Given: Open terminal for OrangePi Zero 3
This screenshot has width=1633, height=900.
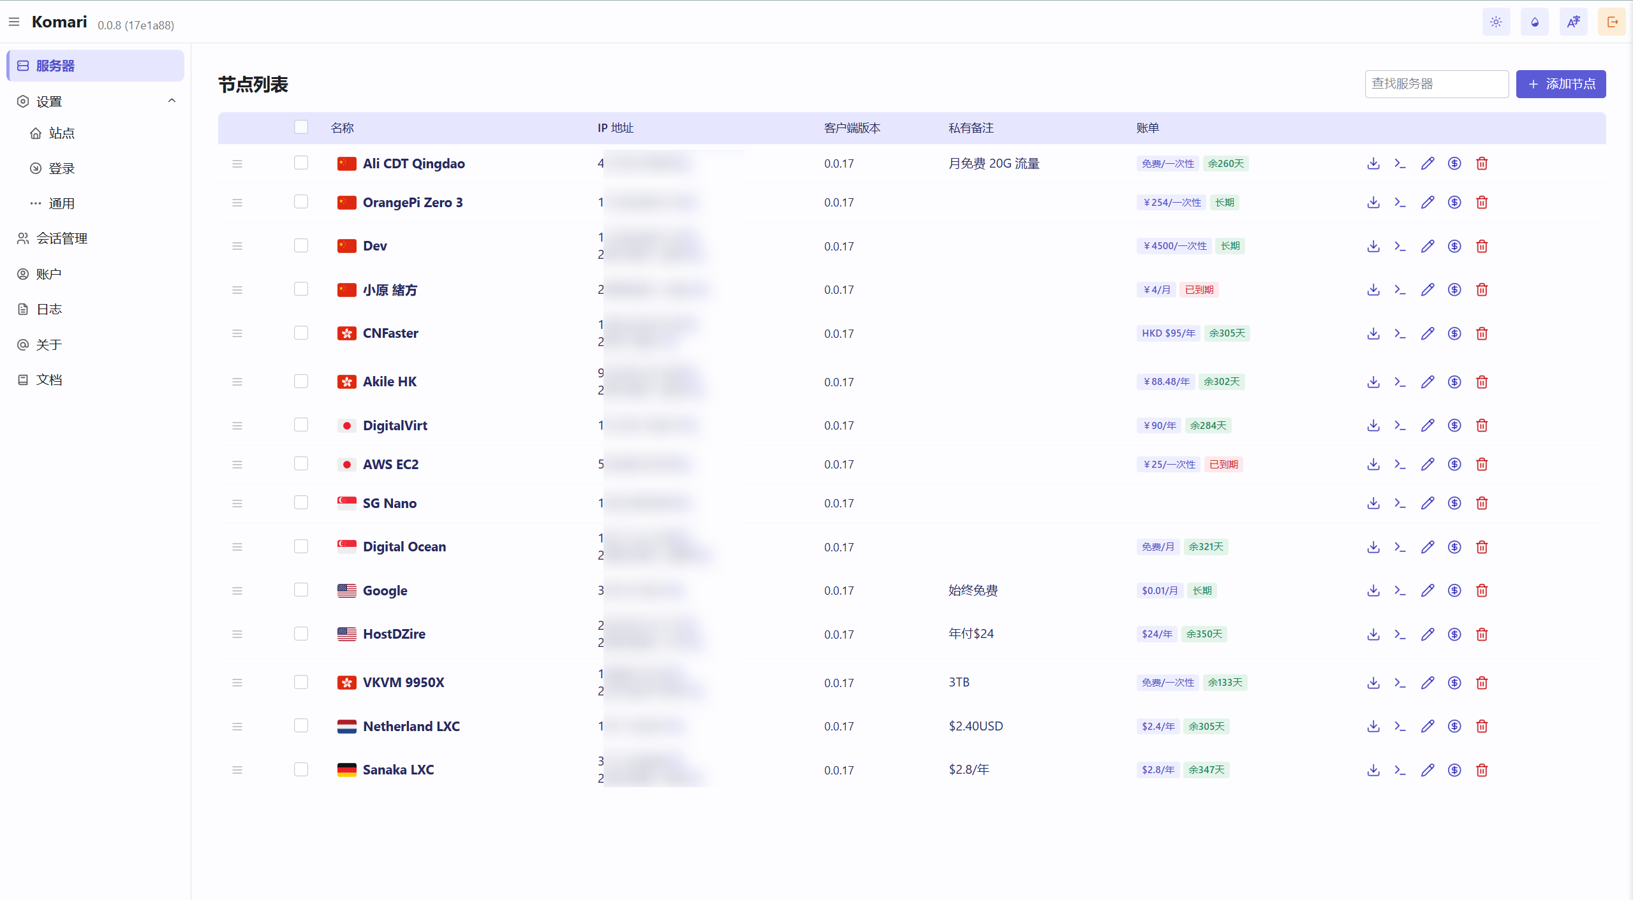Looking at the screenshot, I should (x=1400, y=203).
